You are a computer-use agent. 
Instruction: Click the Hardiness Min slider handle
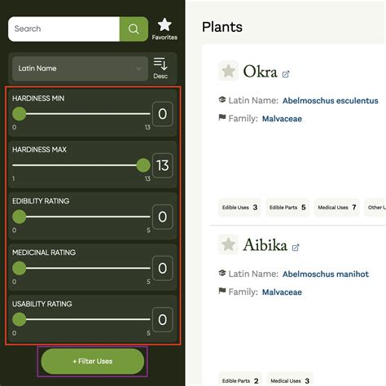point(19,113)
